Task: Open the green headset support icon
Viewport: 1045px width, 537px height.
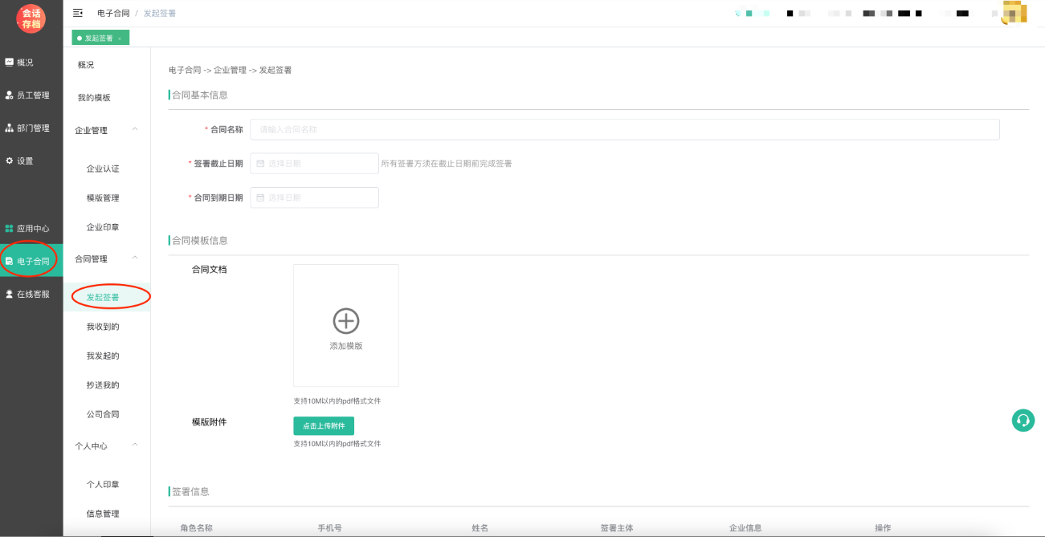Action: pos(1023,420)
